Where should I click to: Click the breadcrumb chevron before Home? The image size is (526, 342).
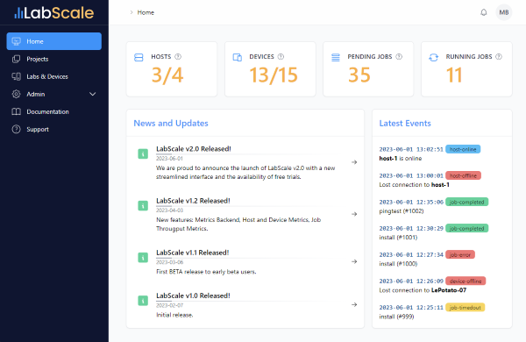click(x=131, y=12)
